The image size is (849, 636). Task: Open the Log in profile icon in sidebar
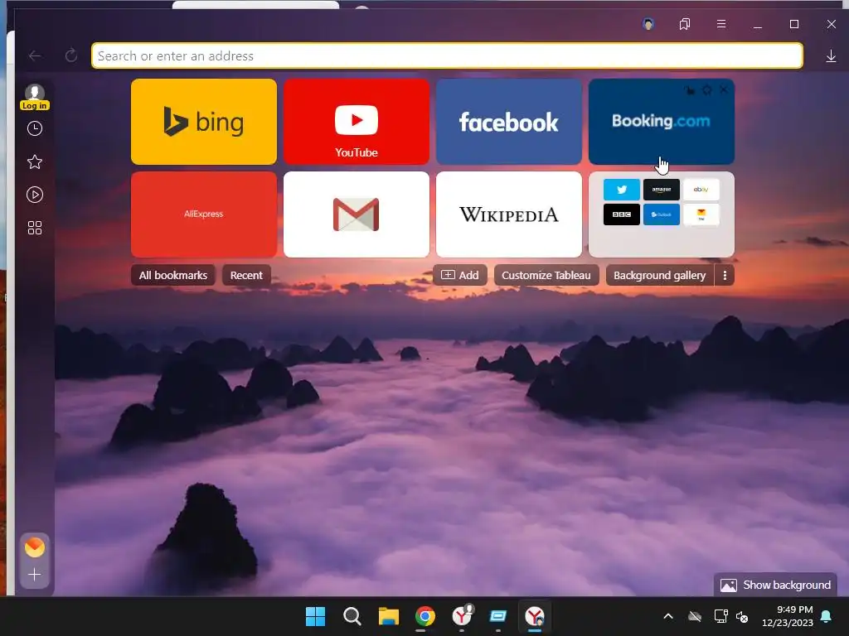(x=35, y=98)
